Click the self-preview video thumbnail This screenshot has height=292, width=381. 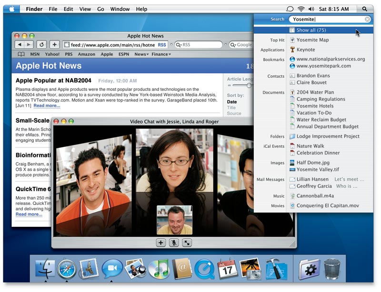174,220
